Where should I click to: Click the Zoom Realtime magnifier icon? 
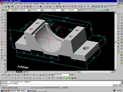pos(69,6)
